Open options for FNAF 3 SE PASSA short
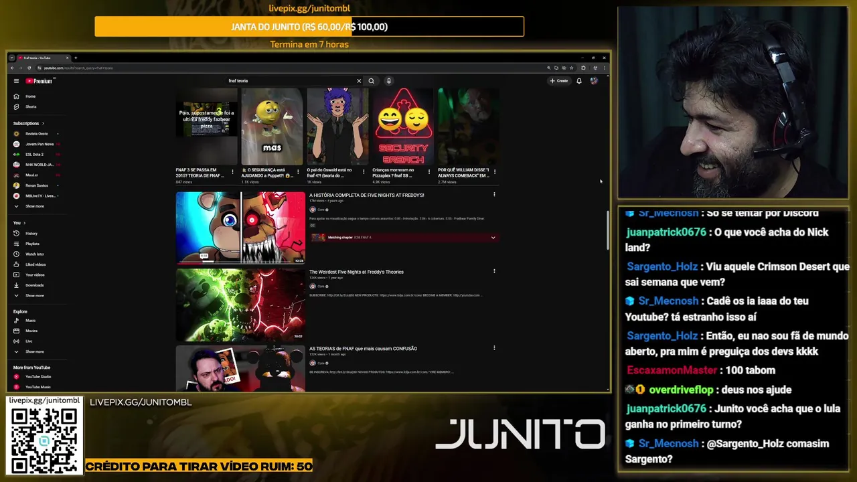Image resolution: width=857 pixels, height=482 pixels. (233, 172)
